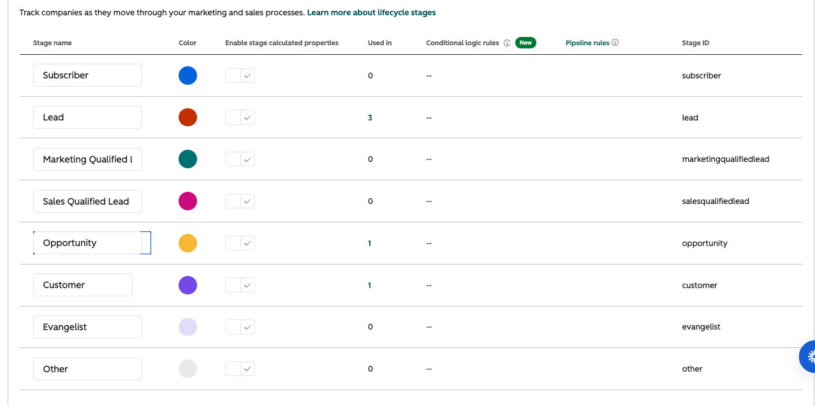The width and height of the screenshot is (815, 406).
Task: Click the Conditional logic rules header text
Action: click(x=462, y=43)
